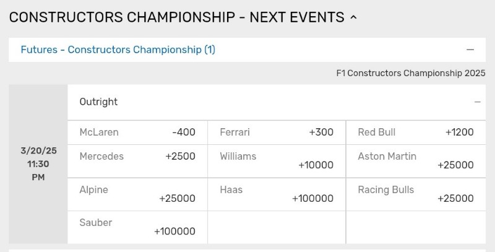
Task: Choose Alpine at +25000
Action: point(137,194)
